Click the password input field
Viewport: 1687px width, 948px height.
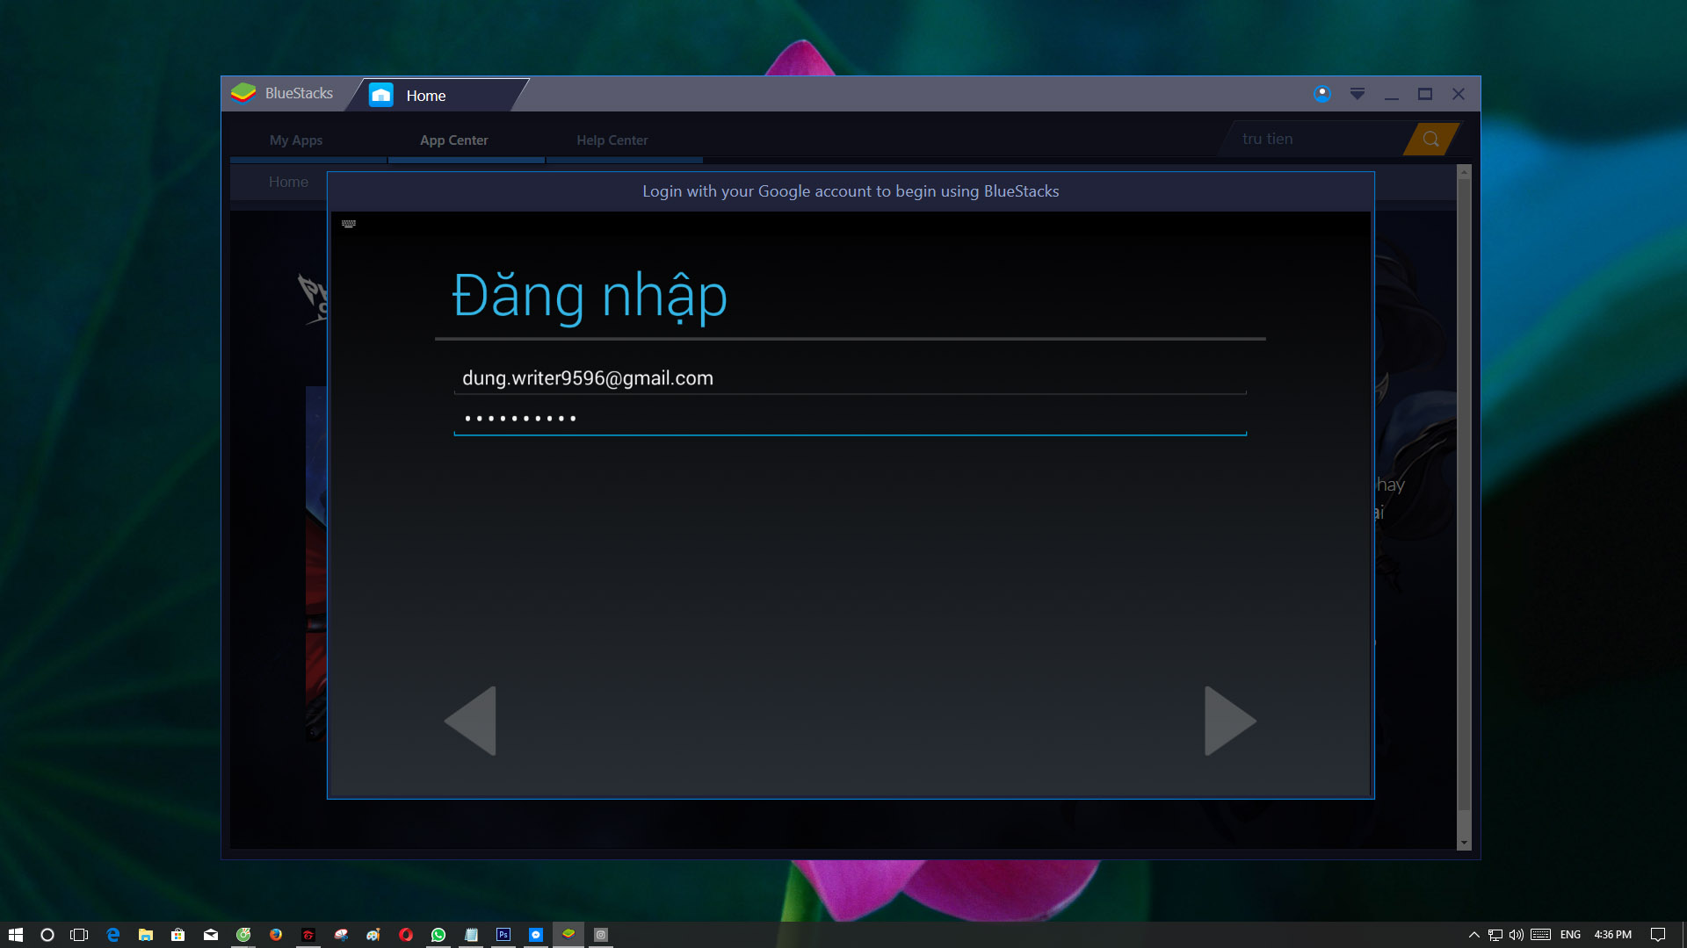click(x=849, y=419)
